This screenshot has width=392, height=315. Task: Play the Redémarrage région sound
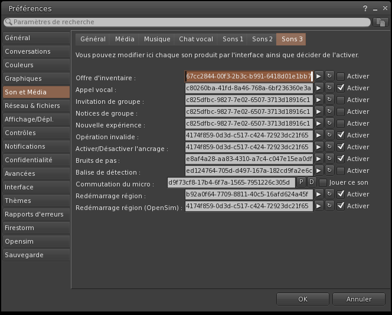coord(319,194)
